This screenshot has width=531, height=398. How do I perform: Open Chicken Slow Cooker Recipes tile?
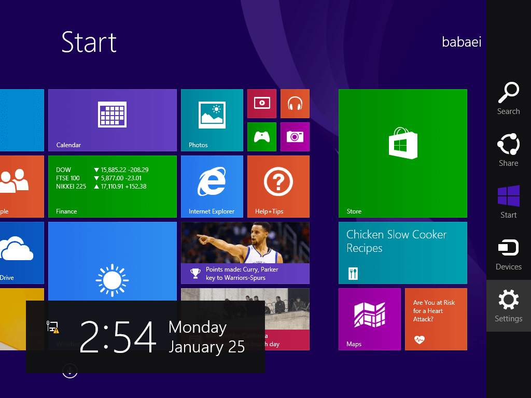[x=403, y=253]
